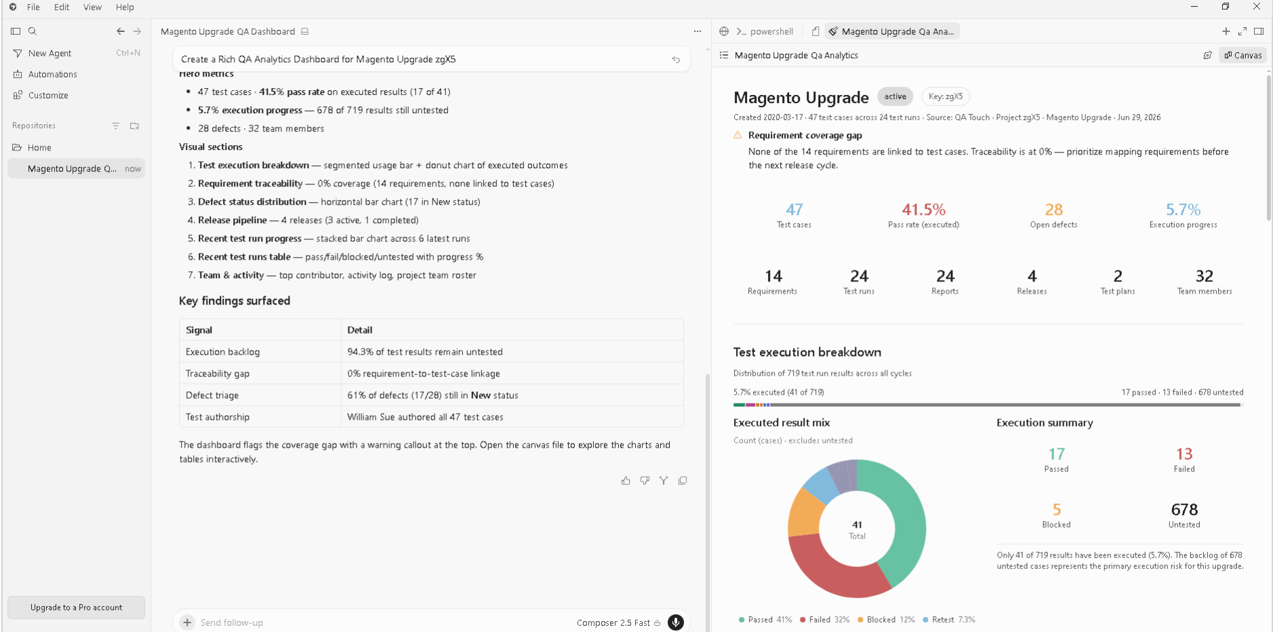1273x632 pixels.
Task: Expand the right panel to full screen
Action: [1242, 31]
